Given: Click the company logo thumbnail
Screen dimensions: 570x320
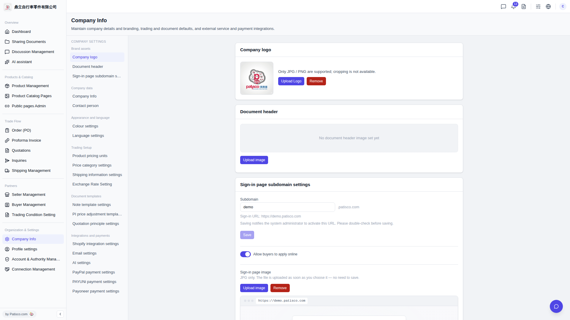Looking at the screenshot, I should pyautogui.click(x=257, y=78).
